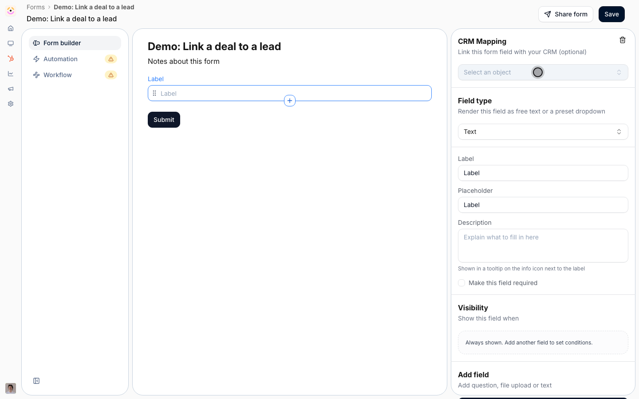Toggle the Make this field required checkbox
639x399 pixels.
tap(461, 283)
